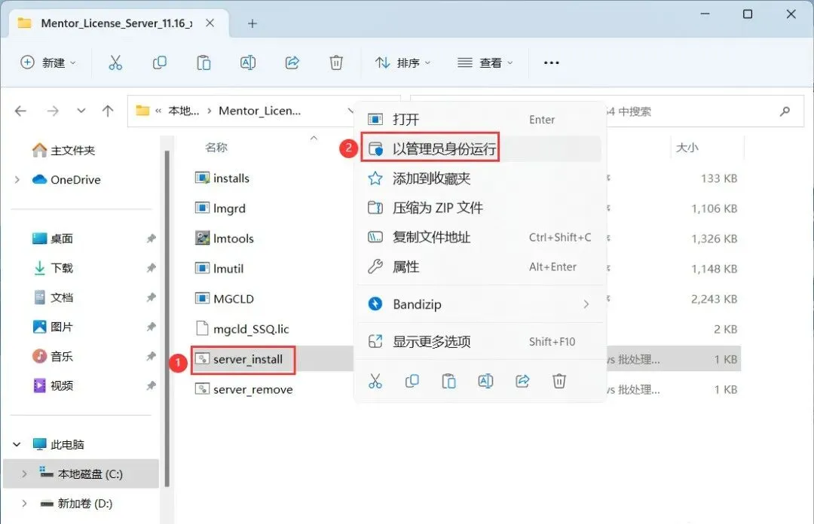The image size is (814, 524).
Task: Go up one folder level arrow
Action: point(108,111)
